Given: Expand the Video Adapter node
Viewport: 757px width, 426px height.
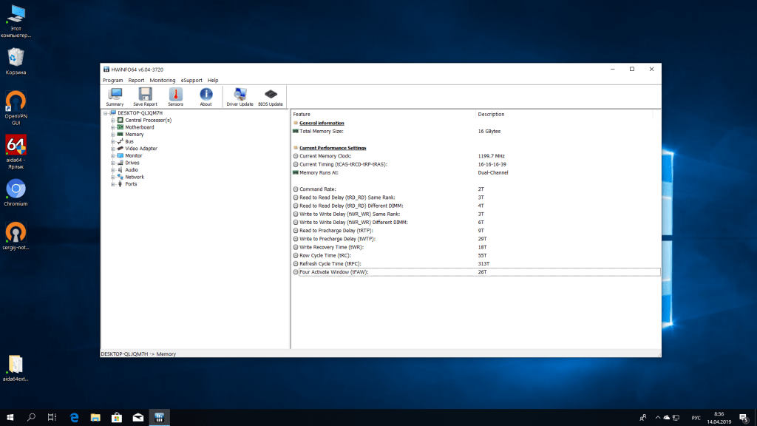Looking at the screenshot, I should click(113, 149).
